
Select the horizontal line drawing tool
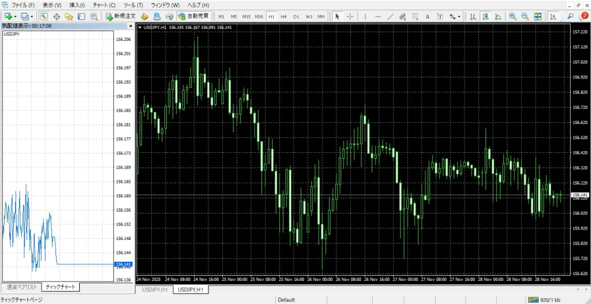coord(377,16)
